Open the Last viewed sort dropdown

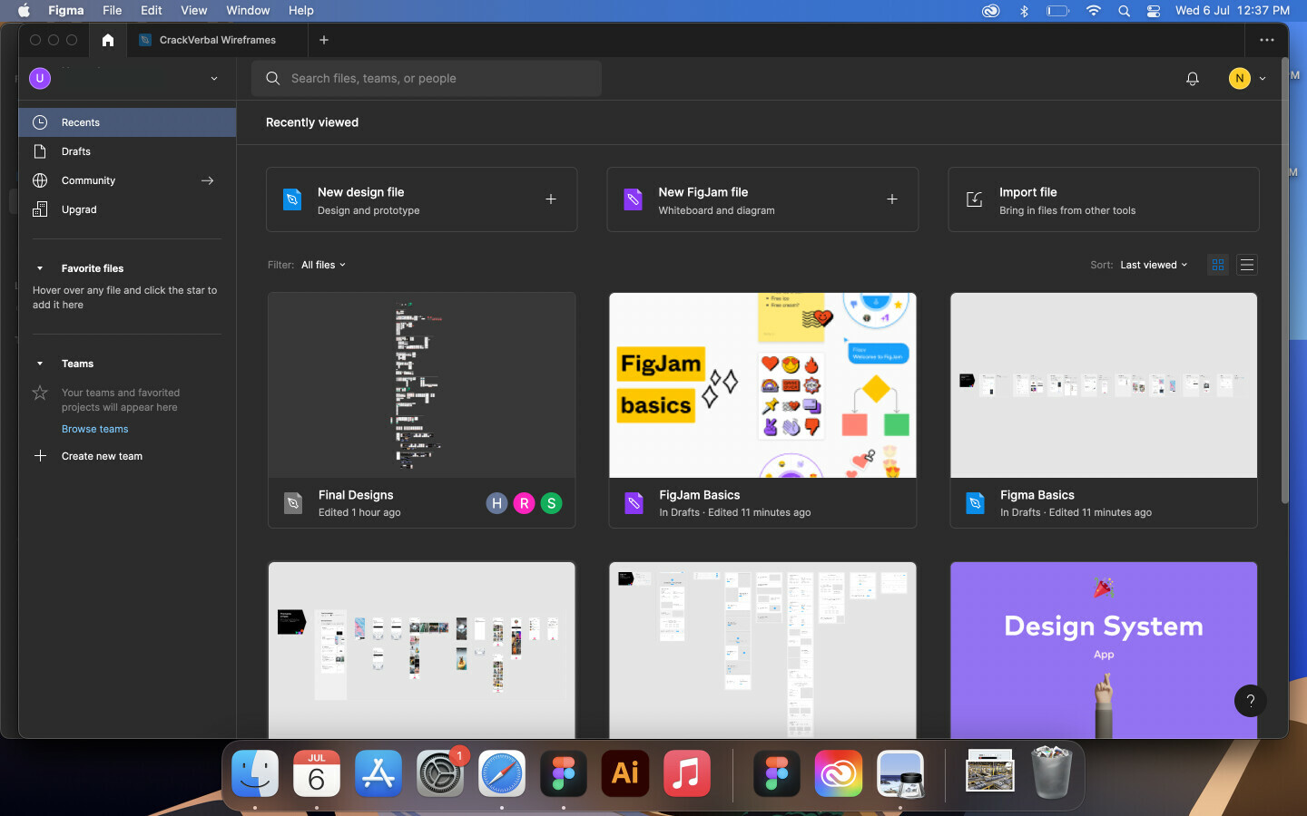click(1154, 265)
